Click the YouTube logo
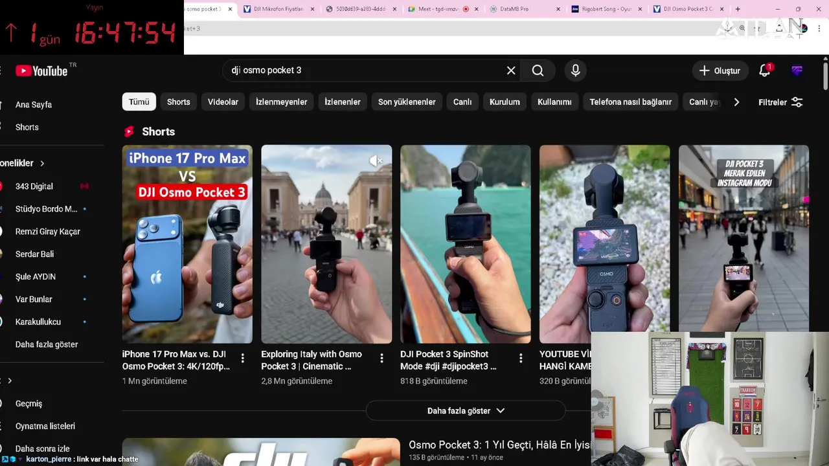 click(x=42, y=71)
